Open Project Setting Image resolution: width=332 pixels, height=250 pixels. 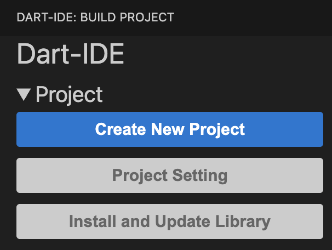[170, 175]
